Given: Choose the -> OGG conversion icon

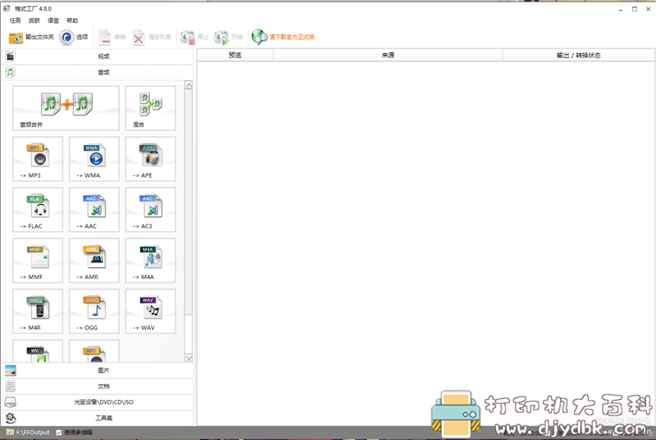Looking at the screenshot, I should (x=94, y=311).
